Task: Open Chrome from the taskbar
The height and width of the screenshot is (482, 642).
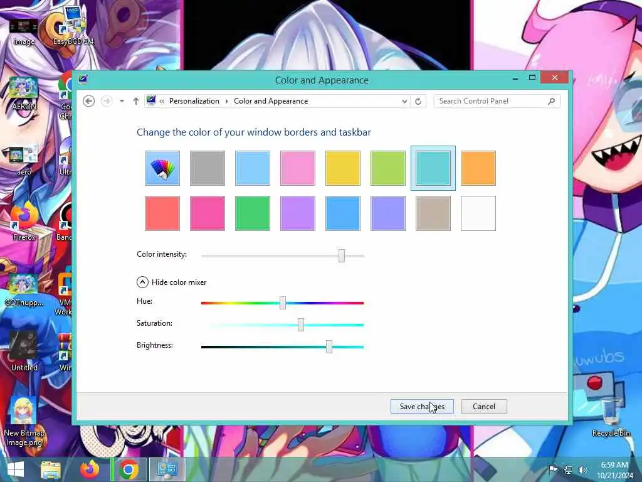Action: pos(129,469)
